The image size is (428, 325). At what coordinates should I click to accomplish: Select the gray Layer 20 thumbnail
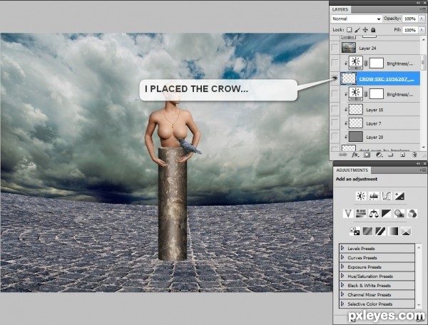pyautogui.click(x=356, y=137)
